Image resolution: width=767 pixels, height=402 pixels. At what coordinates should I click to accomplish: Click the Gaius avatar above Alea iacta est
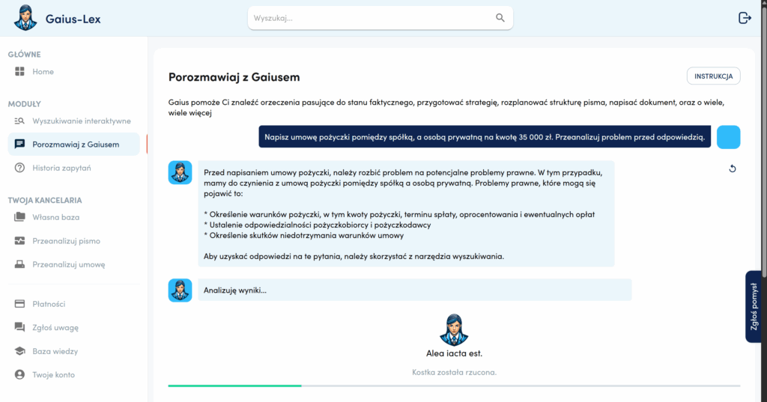tap(454, 329)
